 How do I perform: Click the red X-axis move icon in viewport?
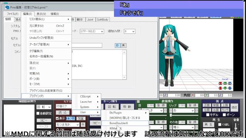pyautogui.click(x=220, y=88)
